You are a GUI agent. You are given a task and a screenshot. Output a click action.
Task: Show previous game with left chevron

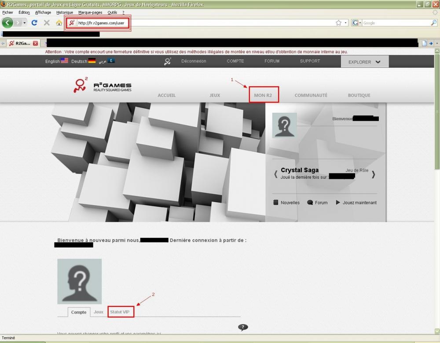pyautogui.click(x=276, y=174)
